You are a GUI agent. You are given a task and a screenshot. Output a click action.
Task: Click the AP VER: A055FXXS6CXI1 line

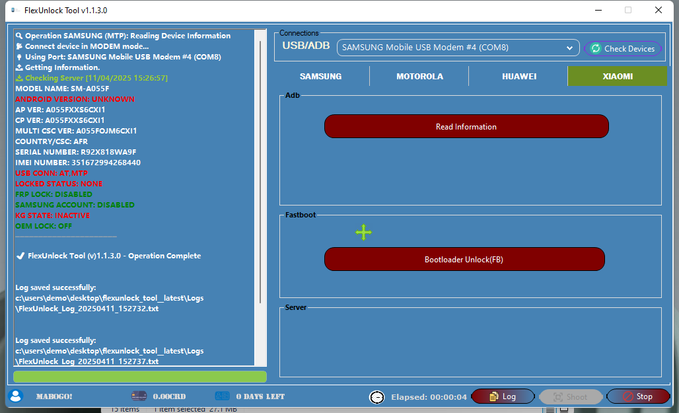60,110
